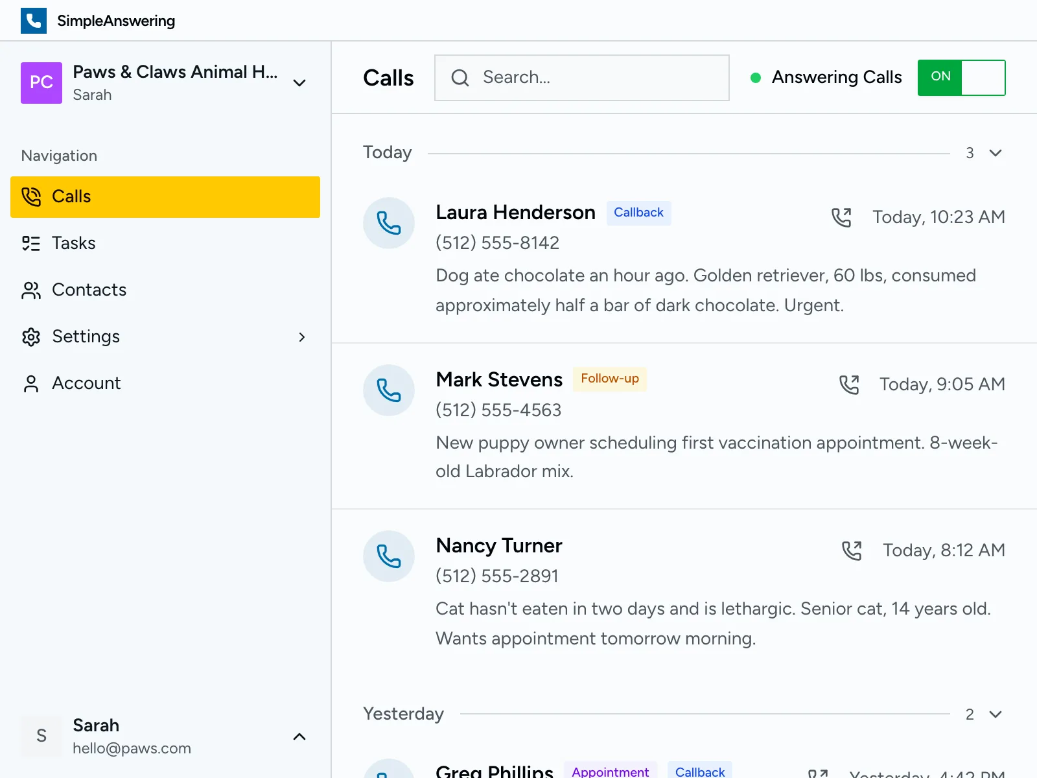Open Account via the person icon

(x=30, y=383)
